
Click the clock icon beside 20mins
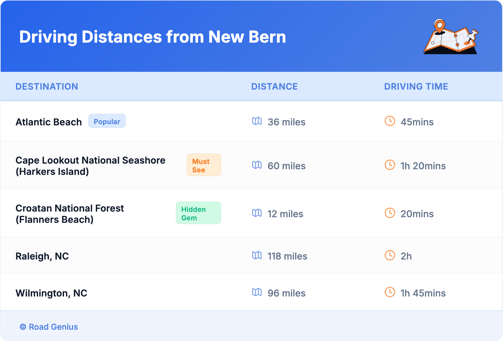390,213
